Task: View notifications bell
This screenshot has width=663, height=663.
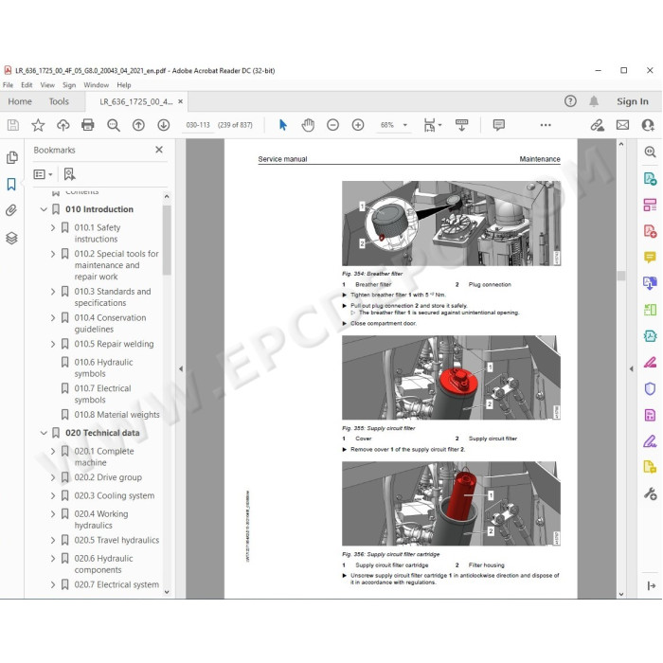Action: point(594,101)
